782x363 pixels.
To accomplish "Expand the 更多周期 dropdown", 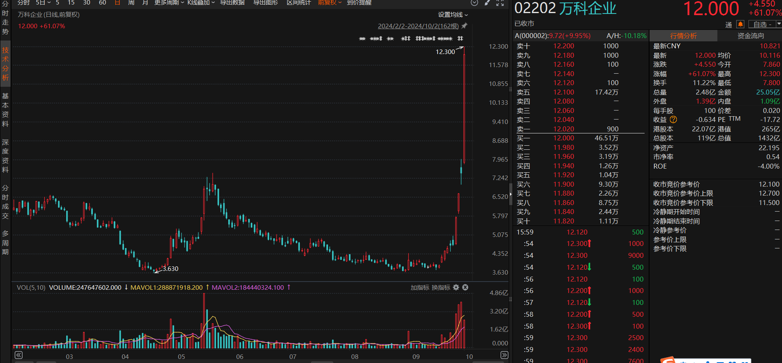I will tap(169, 3).
